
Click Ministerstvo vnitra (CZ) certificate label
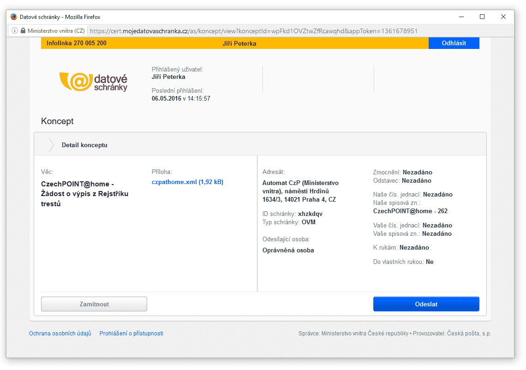pyautogui.click(x=56, y=31)
